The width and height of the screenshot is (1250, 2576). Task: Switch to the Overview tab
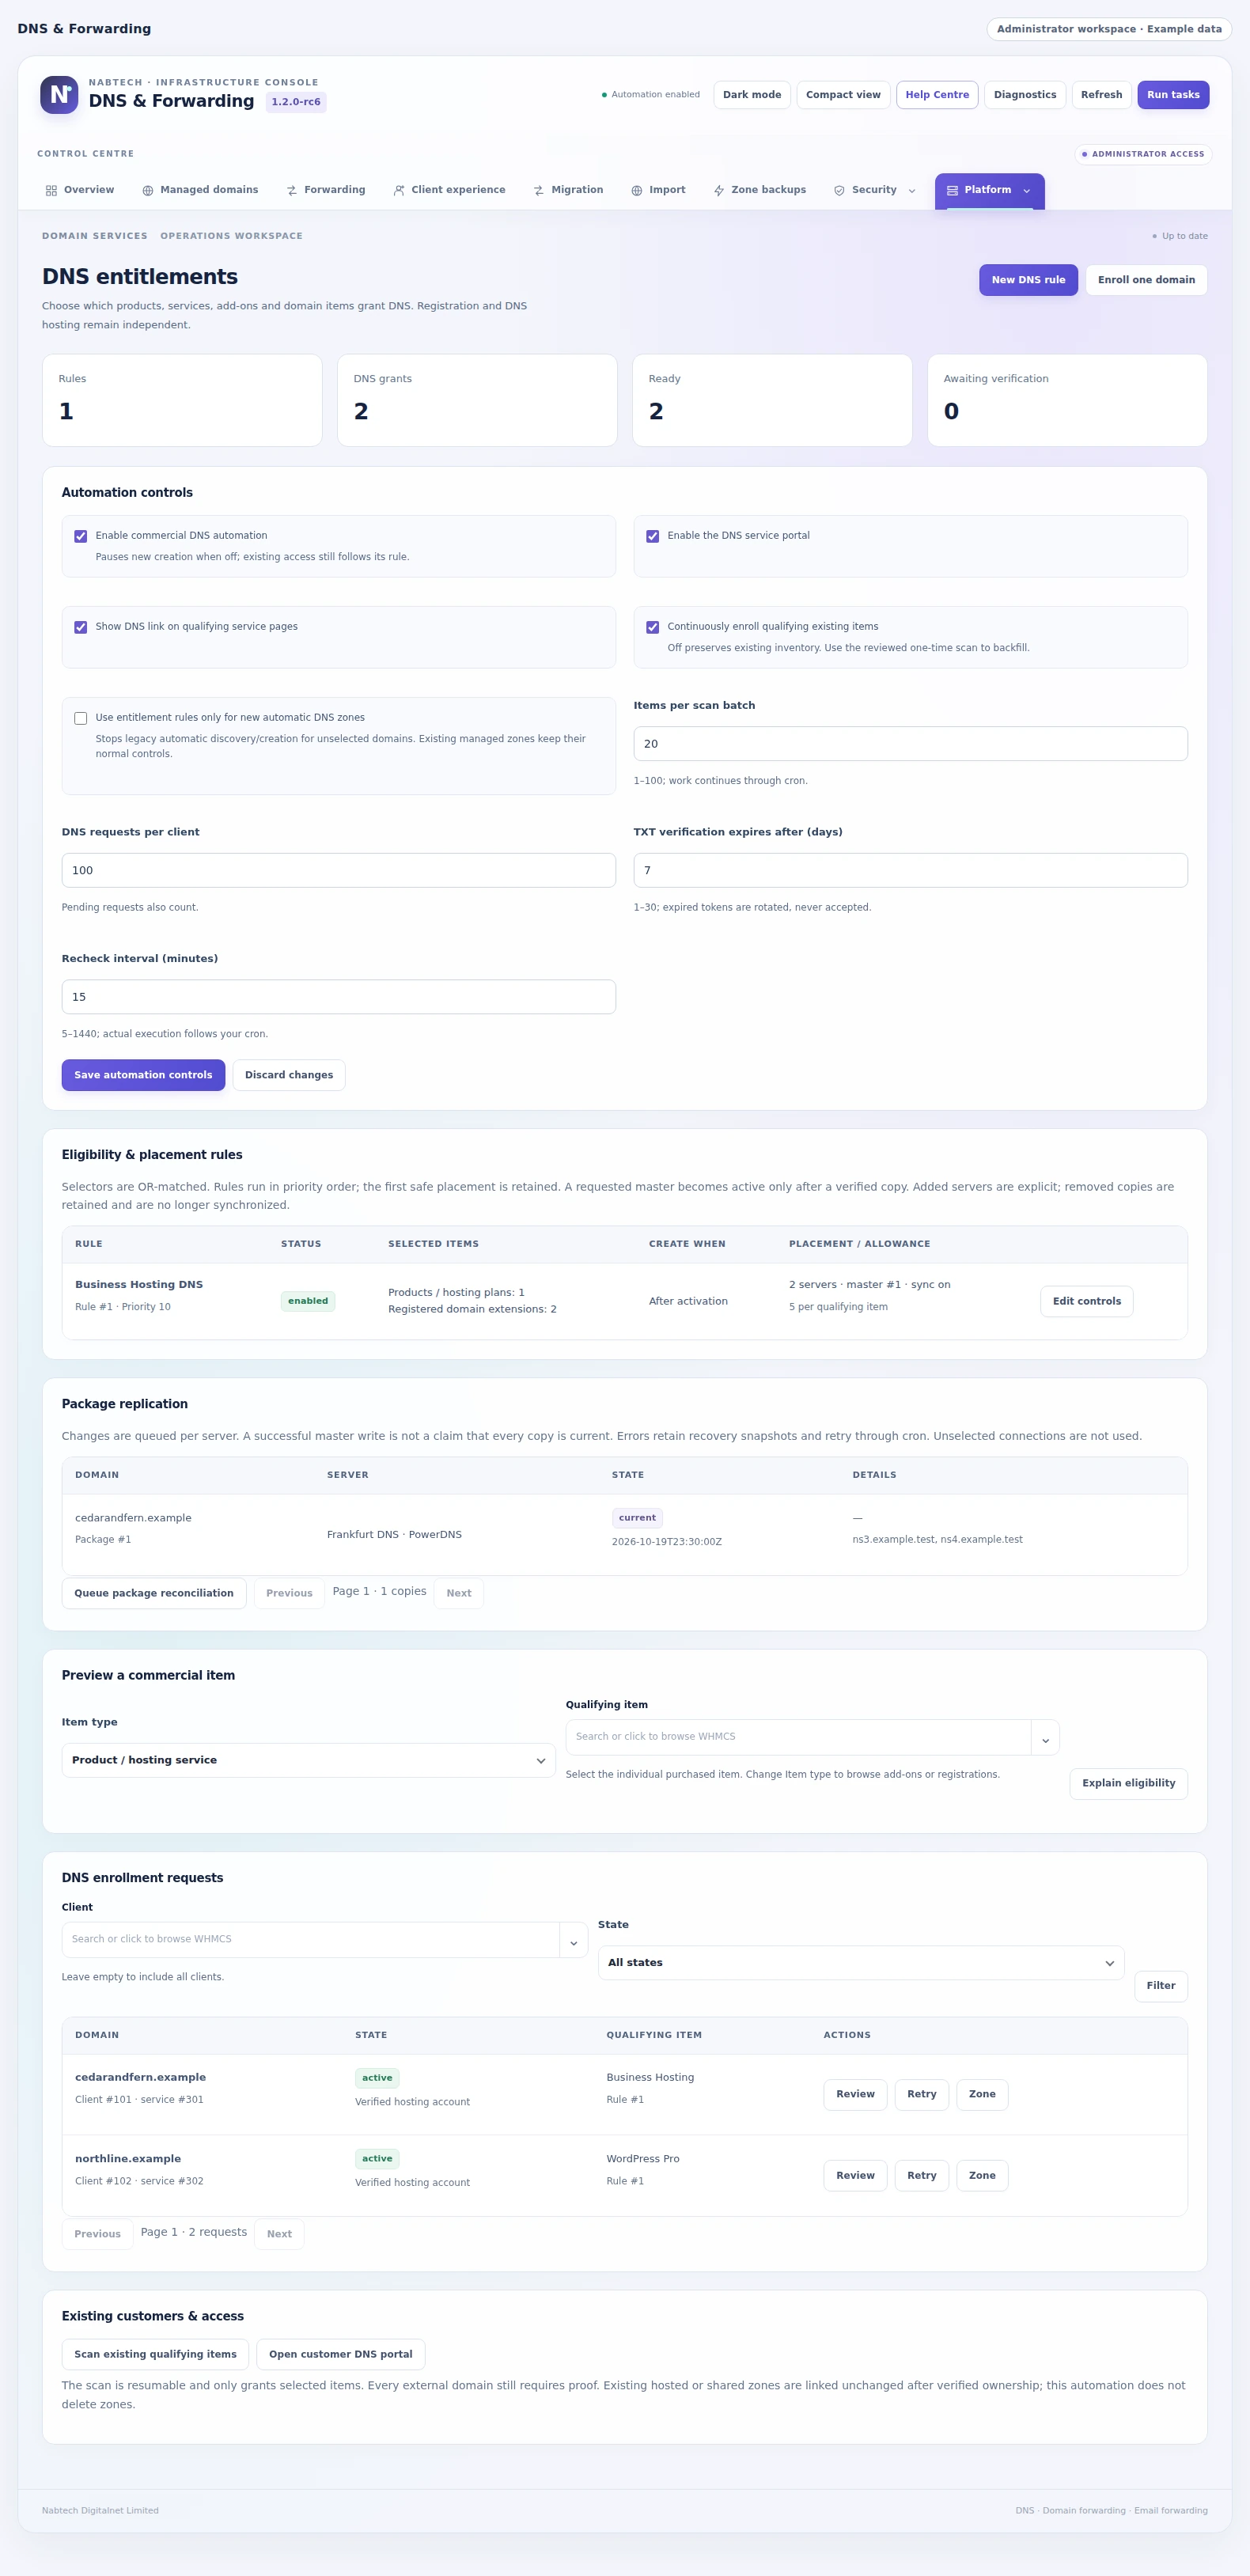click(x=80, y=190)
